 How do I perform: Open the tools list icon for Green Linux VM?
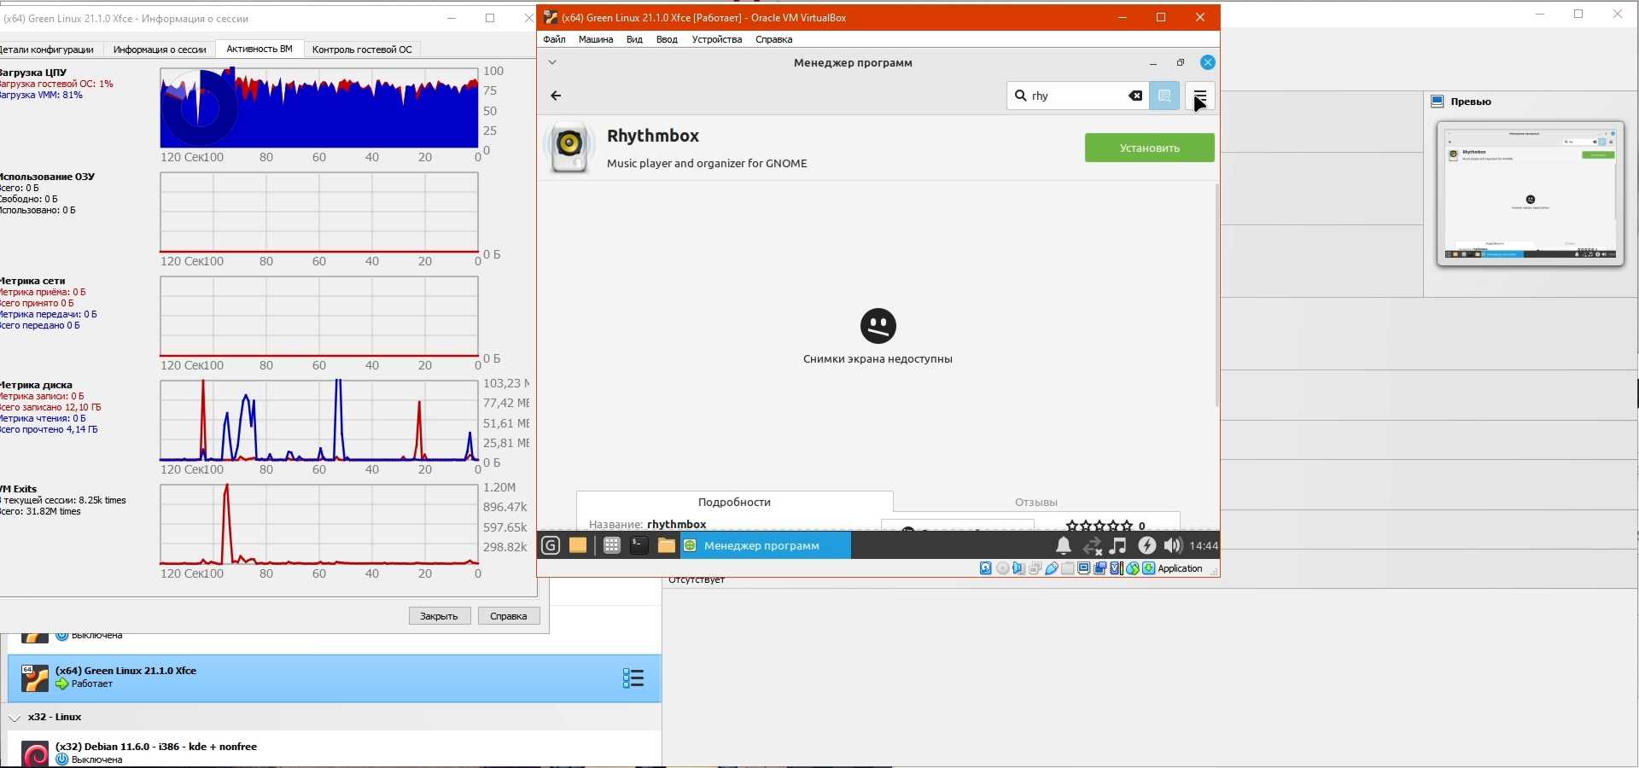point(633,678)
